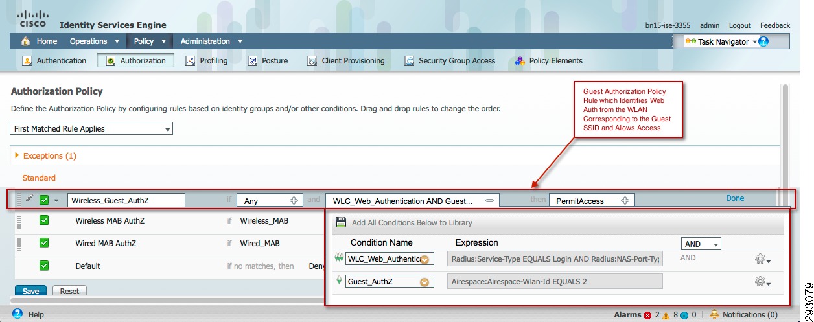The width and height of the screenshot is (814, 322).
Task: Click the Save button
Action: 30,291
